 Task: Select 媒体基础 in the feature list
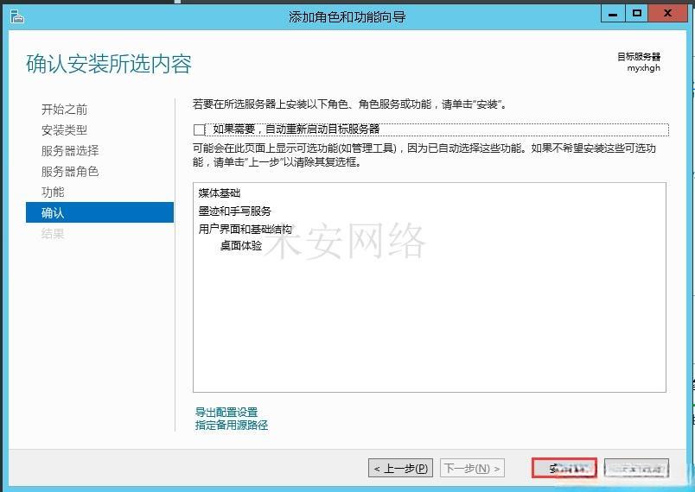pyautogui.click(x=220, y=192)
